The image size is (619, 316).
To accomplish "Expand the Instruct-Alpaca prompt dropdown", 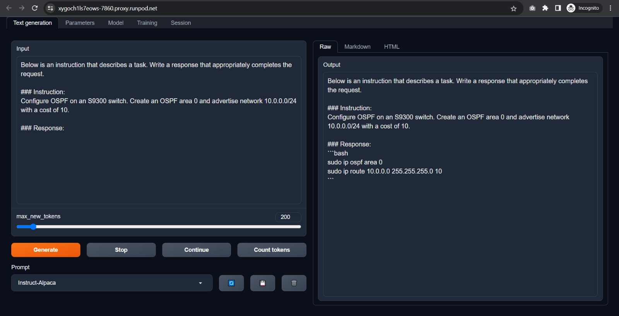I will tap(112, 283).
